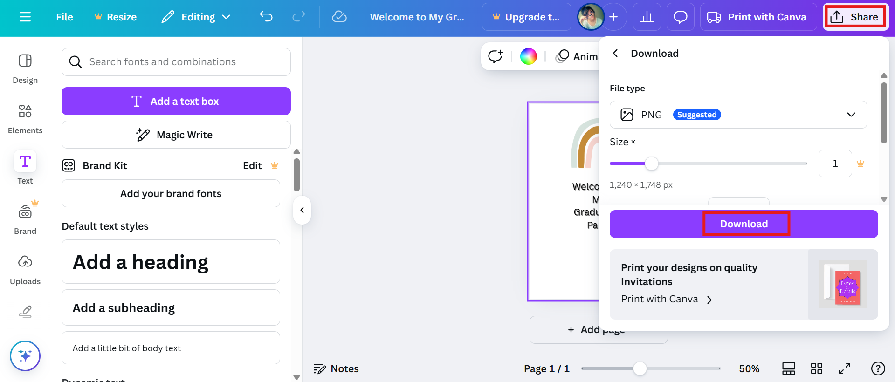
Task: Click the purple Download button
Action: click(x=744, y=224)
